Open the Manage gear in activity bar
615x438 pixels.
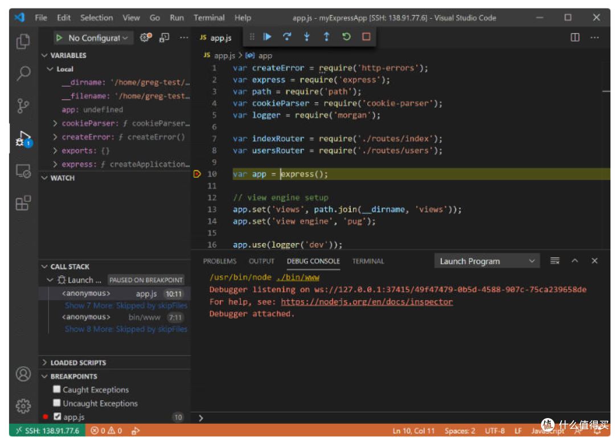pyautogui.click(x=23, y=406)
